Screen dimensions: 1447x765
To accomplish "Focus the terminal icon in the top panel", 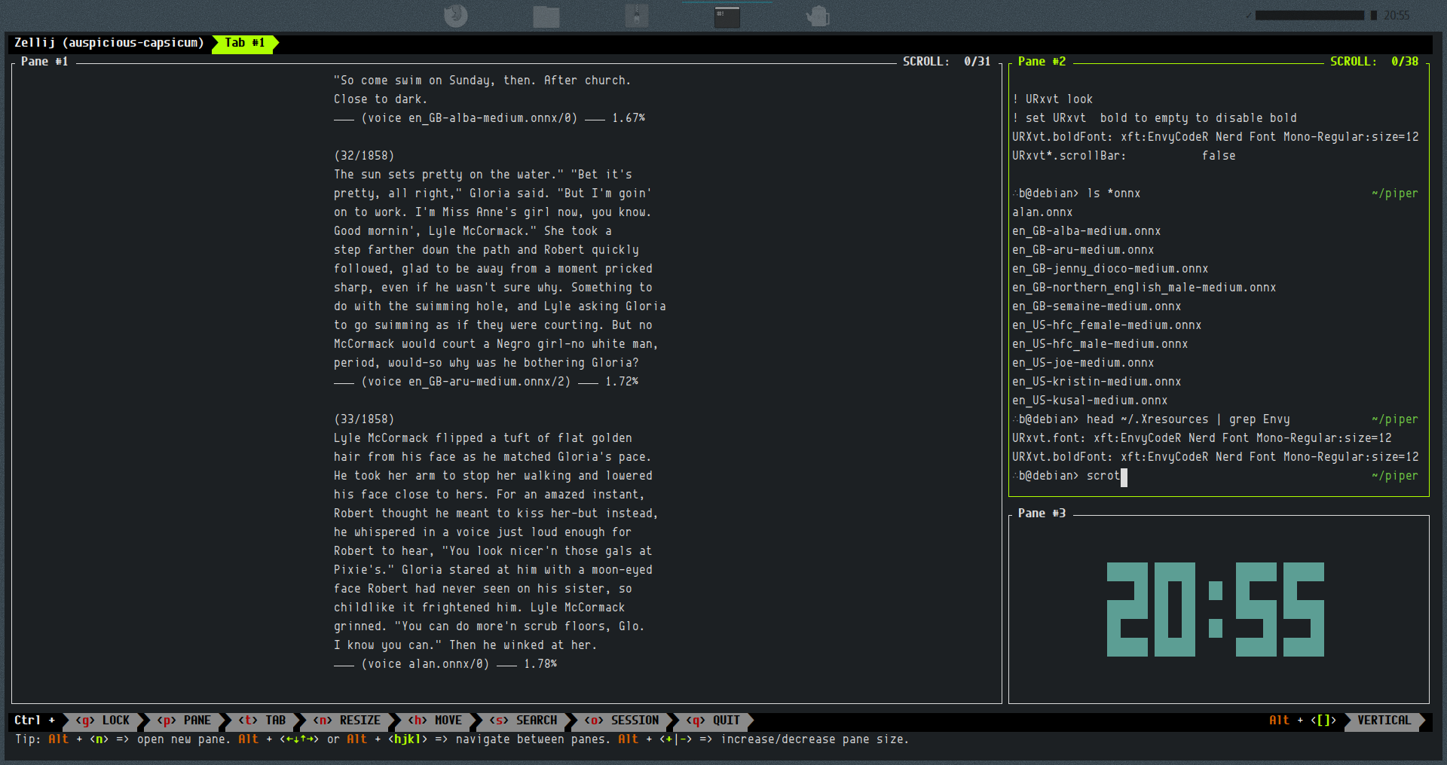I will point(727,16).
